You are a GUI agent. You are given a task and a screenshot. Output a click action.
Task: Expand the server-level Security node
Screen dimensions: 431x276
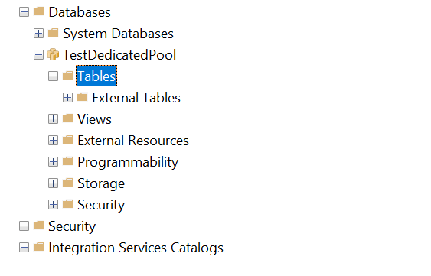[24, 226]
